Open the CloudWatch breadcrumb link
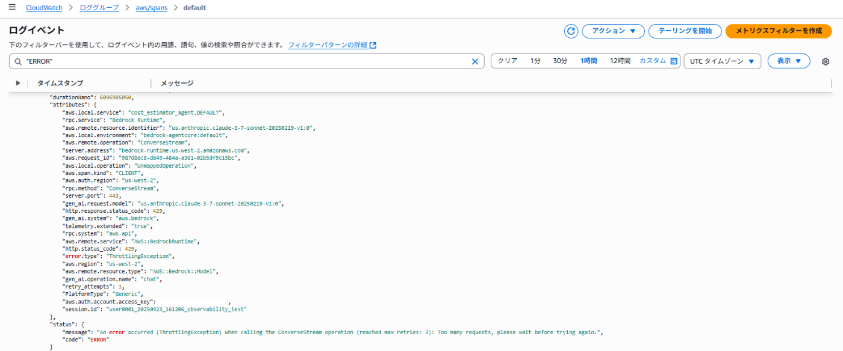This screenshot has width=843, height=351. (x=45, y=8)
